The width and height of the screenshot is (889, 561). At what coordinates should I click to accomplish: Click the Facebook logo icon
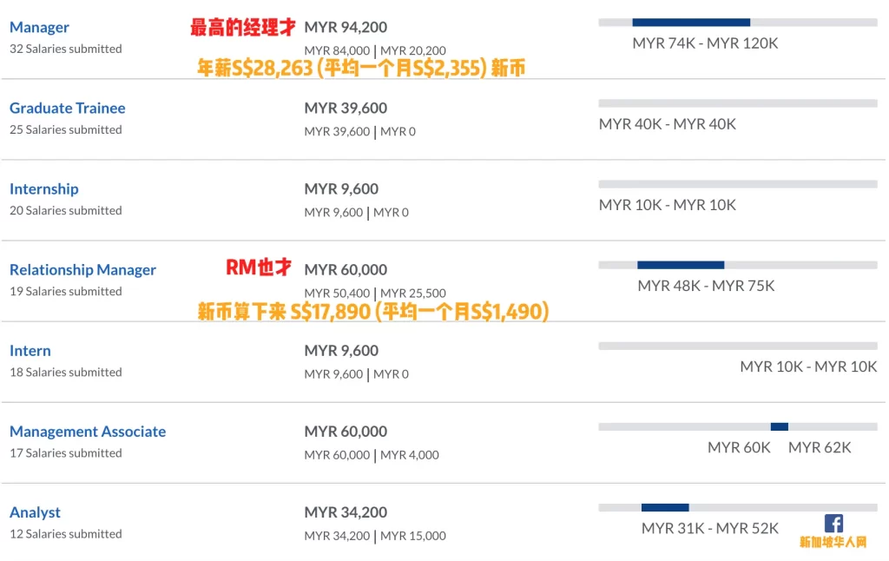click(833, 523)
